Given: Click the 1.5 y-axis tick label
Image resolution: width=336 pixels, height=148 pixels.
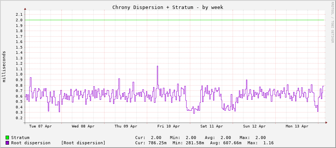Looking at the screenshot, I should tap(19, 47).
